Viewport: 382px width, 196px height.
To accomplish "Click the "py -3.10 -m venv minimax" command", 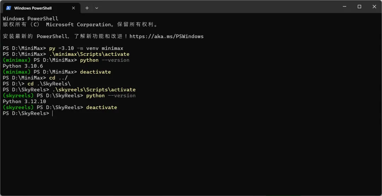I will click(86, 48).
